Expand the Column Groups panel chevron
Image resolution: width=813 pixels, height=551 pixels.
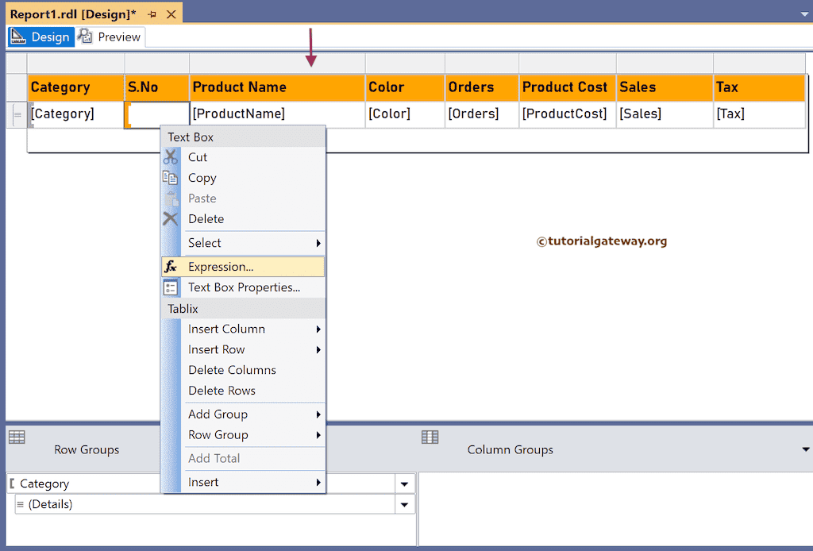tap(804, 449)
